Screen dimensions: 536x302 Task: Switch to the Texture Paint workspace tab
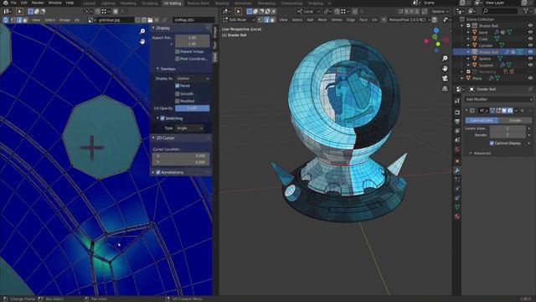[x=198, y=3]
